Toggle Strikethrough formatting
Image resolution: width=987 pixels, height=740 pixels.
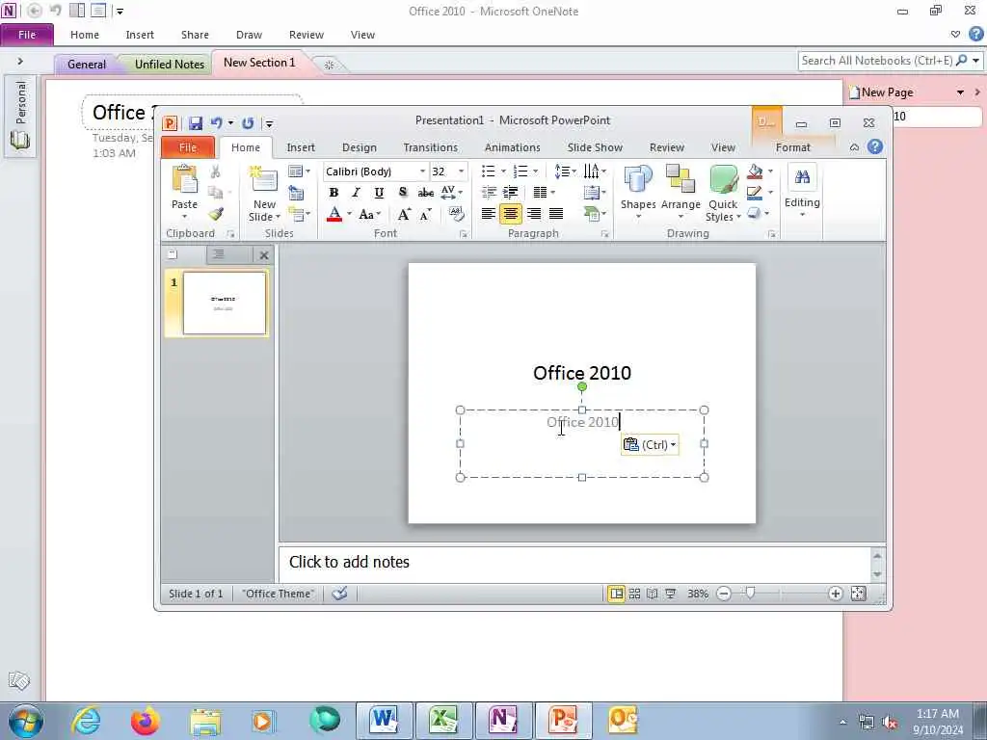425,193
